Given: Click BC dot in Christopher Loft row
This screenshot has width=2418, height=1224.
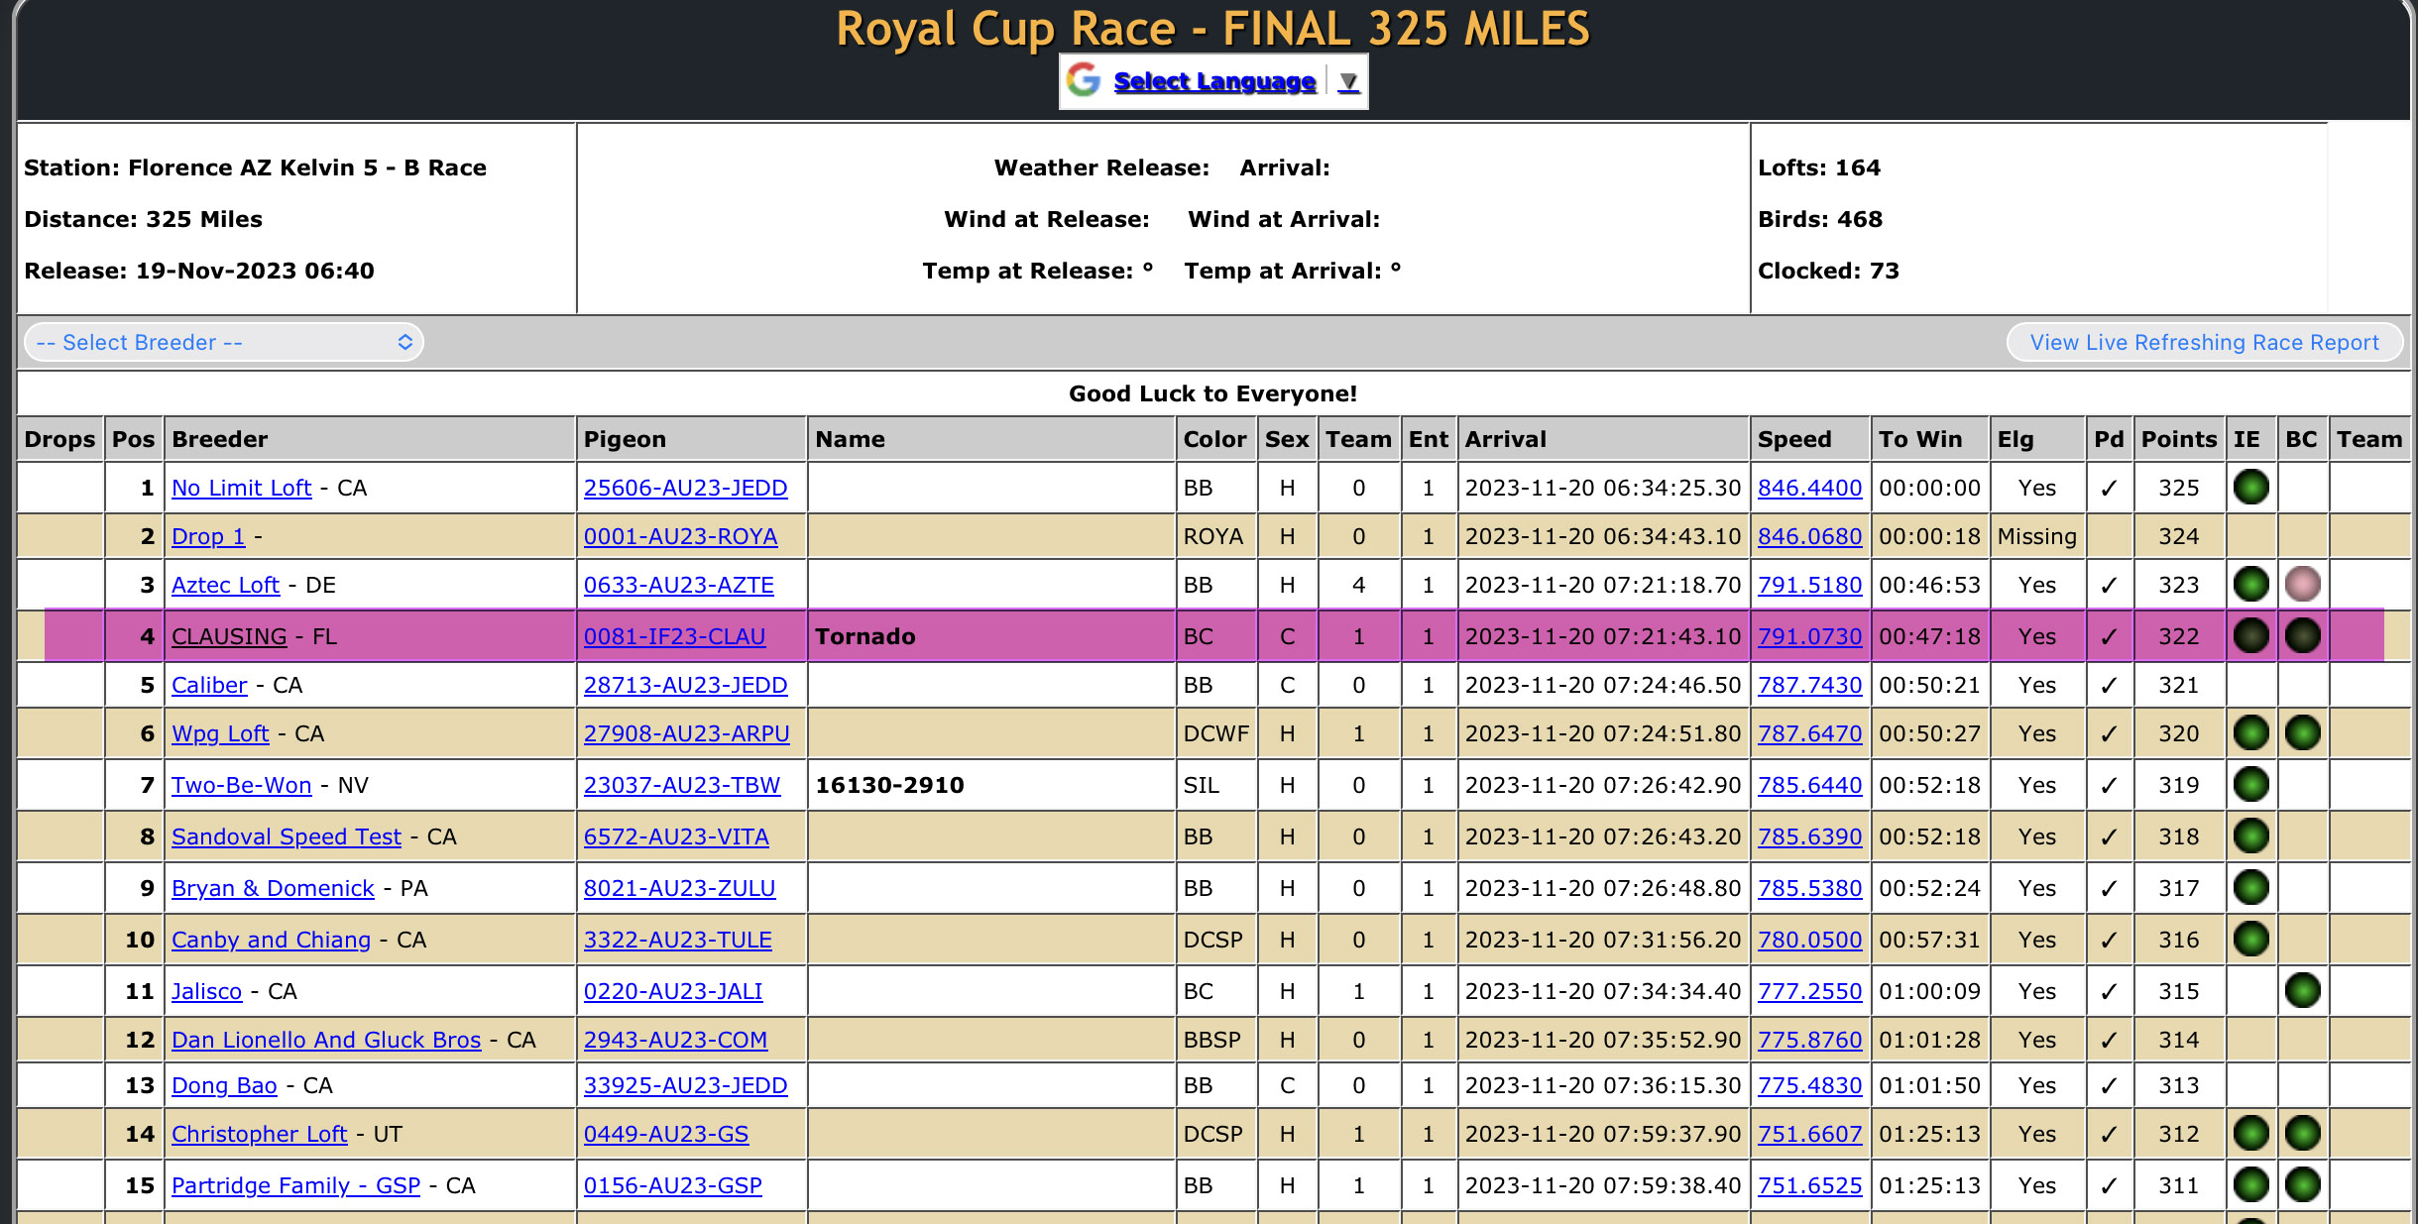Looking at the screenshot, I should pyautogui.click(x=2302, y=1133).
